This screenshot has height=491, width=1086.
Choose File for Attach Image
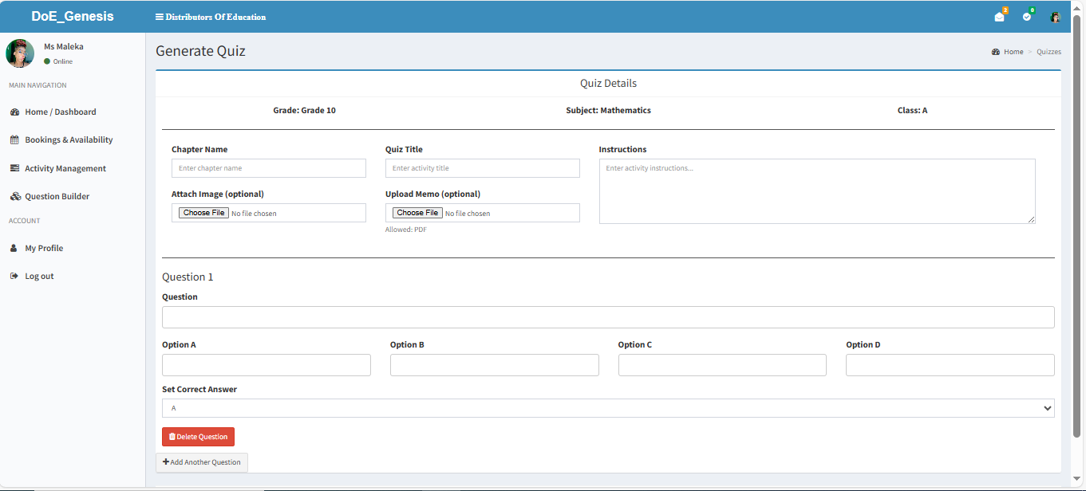coord(204,213)
